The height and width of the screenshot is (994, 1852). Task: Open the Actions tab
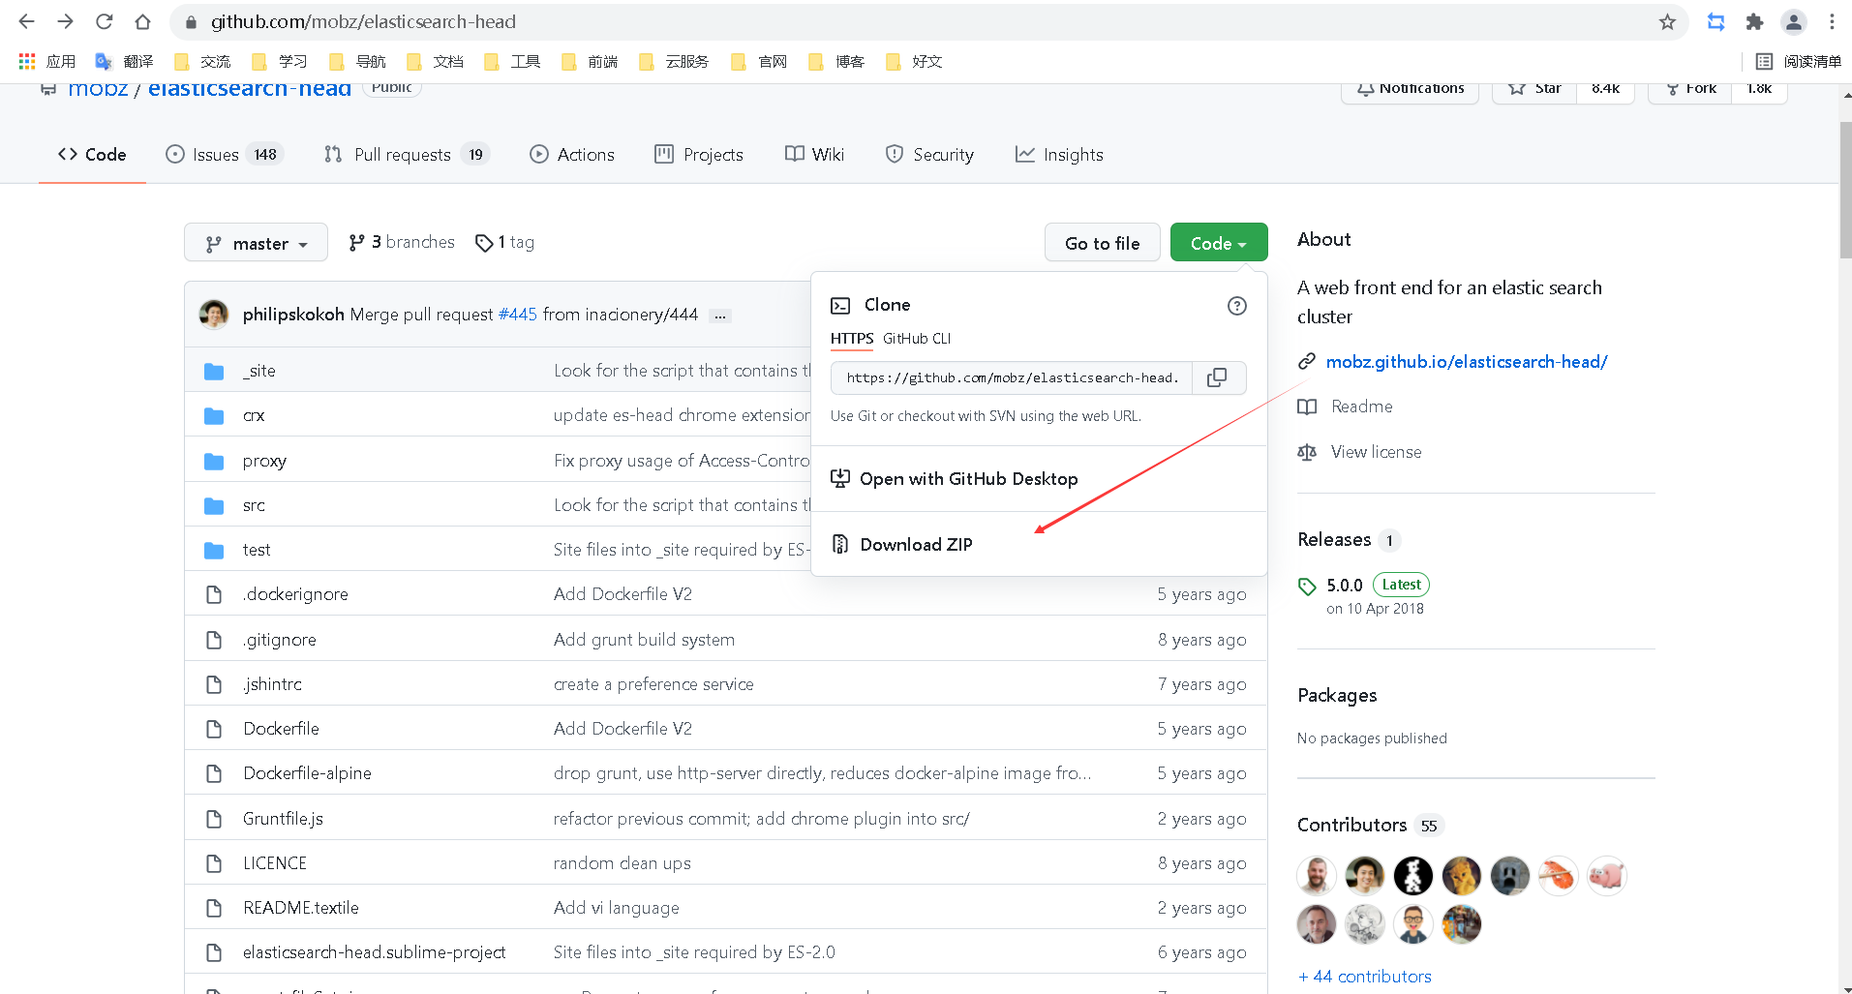(572, 155)
